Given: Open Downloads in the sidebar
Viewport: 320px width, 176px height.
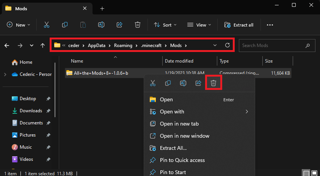Looking at the screenshot, I should tap(31, 111).
